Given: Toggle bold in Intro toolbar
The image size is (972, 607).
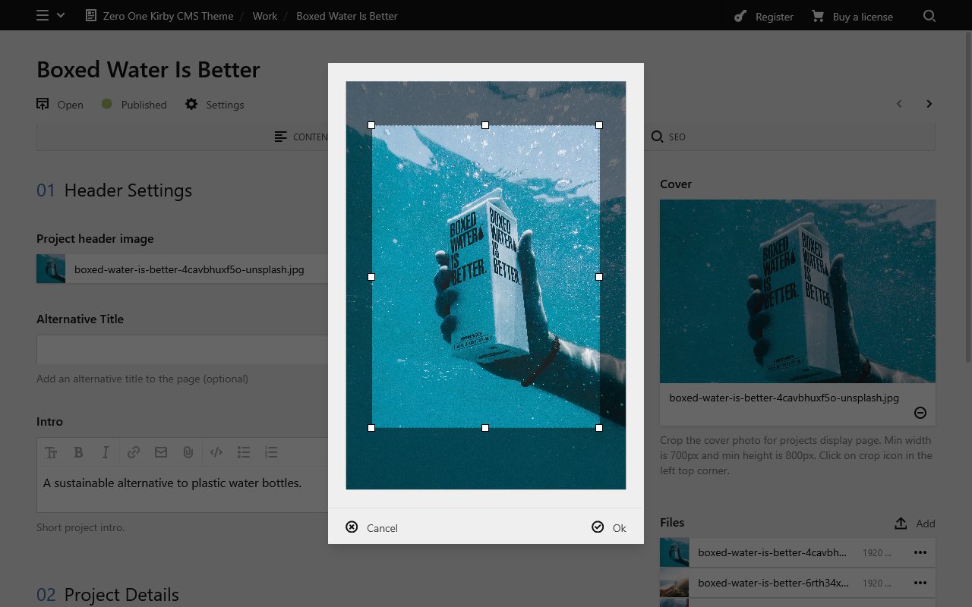Looking at the screenshot, I should point(78,452).
